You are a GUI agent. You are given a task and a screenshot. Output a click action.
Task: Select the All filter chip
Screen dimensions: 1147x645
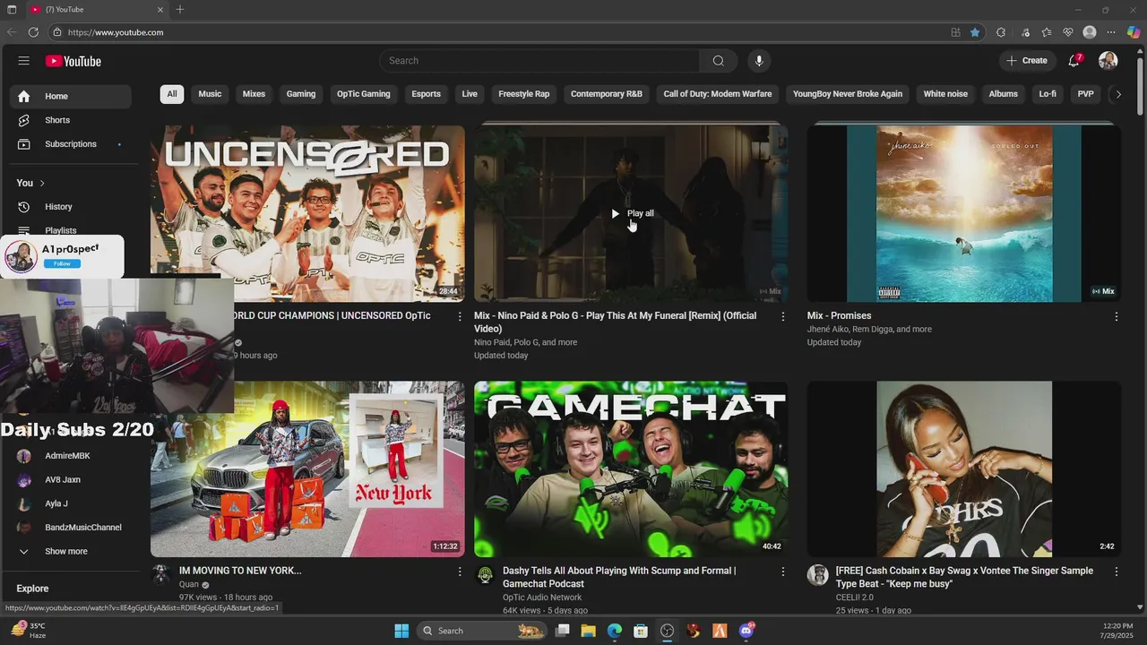pyautogui.click(x=172, y=94)
